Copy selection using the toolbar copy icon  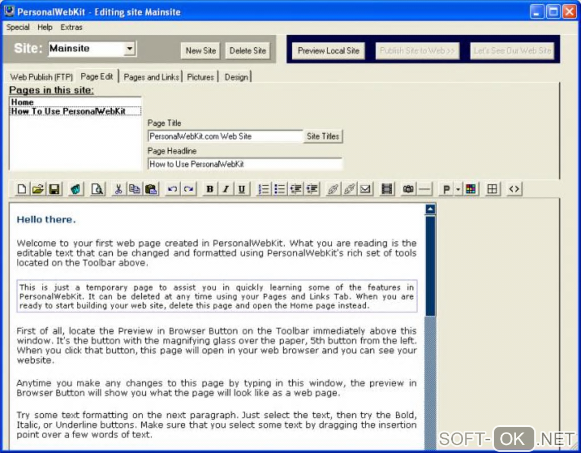pyautogui.click(x=134, y=189)
